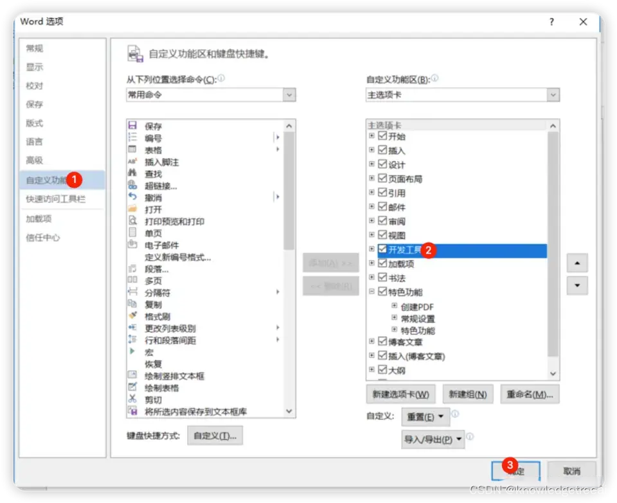Click the table (表格) command icon

[132, 150]
